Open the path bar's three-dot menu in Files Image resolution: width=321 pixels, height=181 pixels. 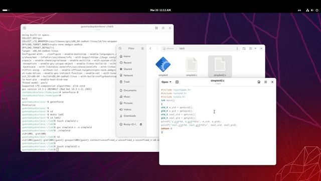(237, 48)
